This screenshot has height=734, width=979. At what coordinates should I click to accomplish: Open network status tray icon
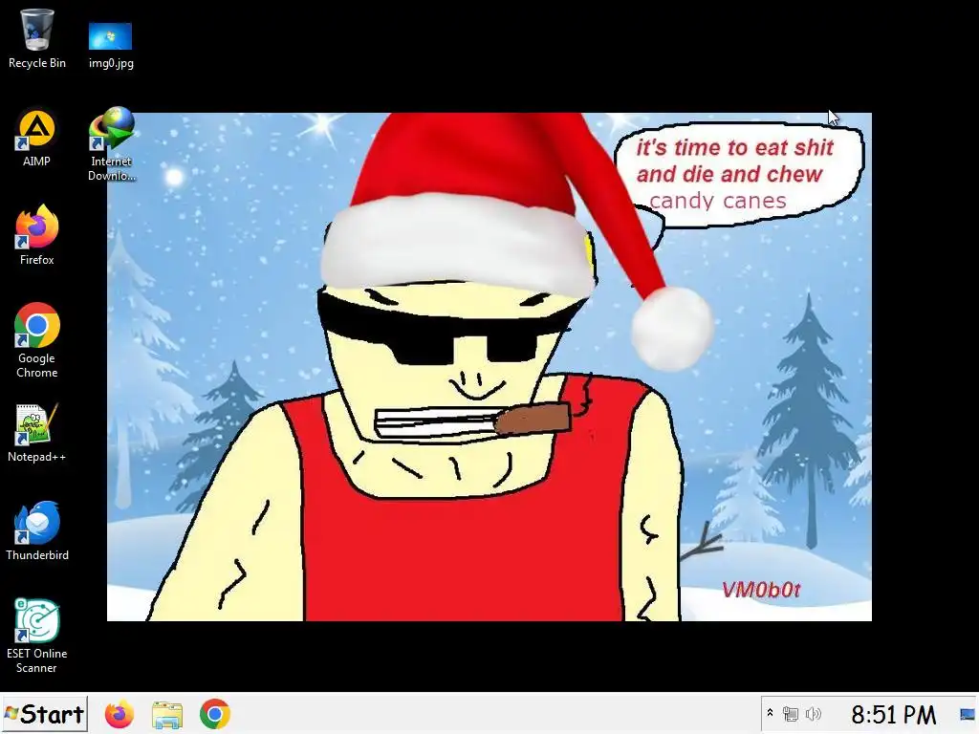click(x=791, y=713)
